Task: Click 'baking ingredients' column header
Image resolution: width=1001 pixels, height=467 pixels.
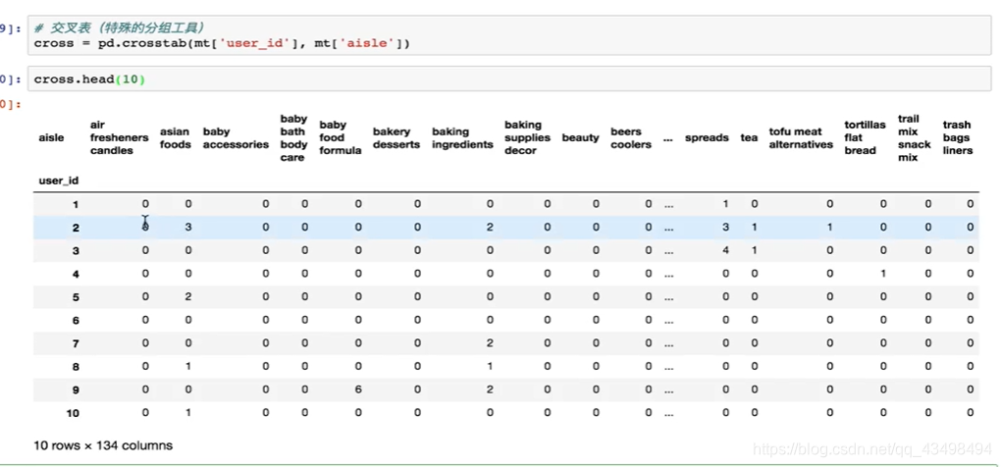Action: tap(462, 137)
